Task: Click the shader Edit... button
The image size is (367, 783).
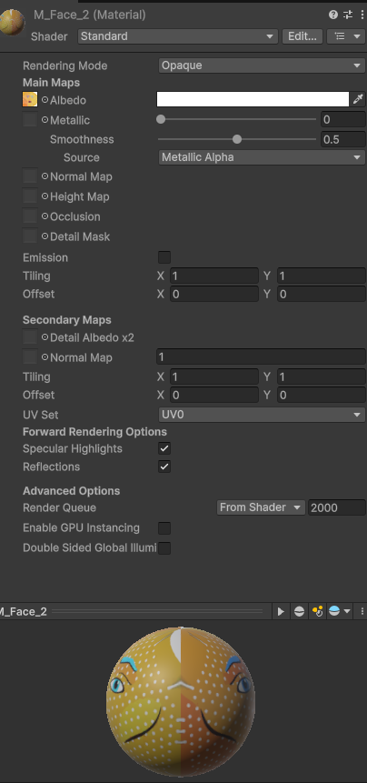Action: tap(303, 36)
